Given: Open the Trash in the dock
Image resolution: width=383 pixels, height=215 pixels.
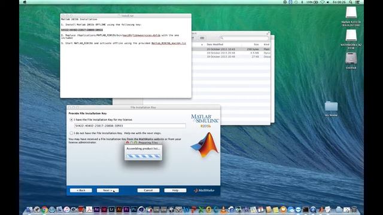Looking at the screenshot, I should (x=354, y=210).
